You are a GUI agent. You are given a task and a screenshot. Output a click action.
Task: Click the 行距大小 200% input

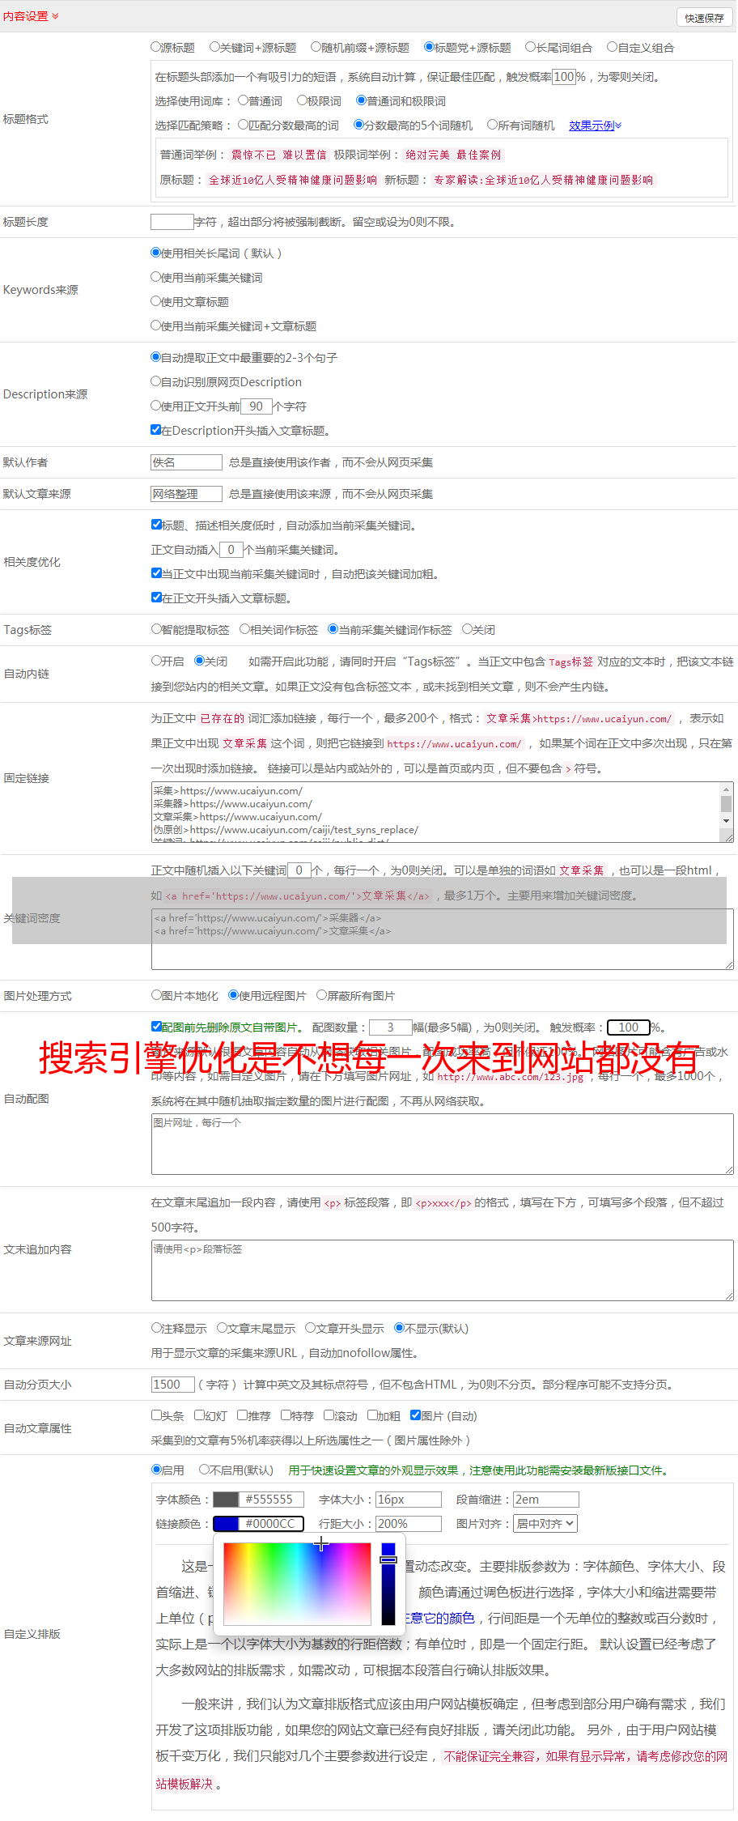[x=409, y=1524]
